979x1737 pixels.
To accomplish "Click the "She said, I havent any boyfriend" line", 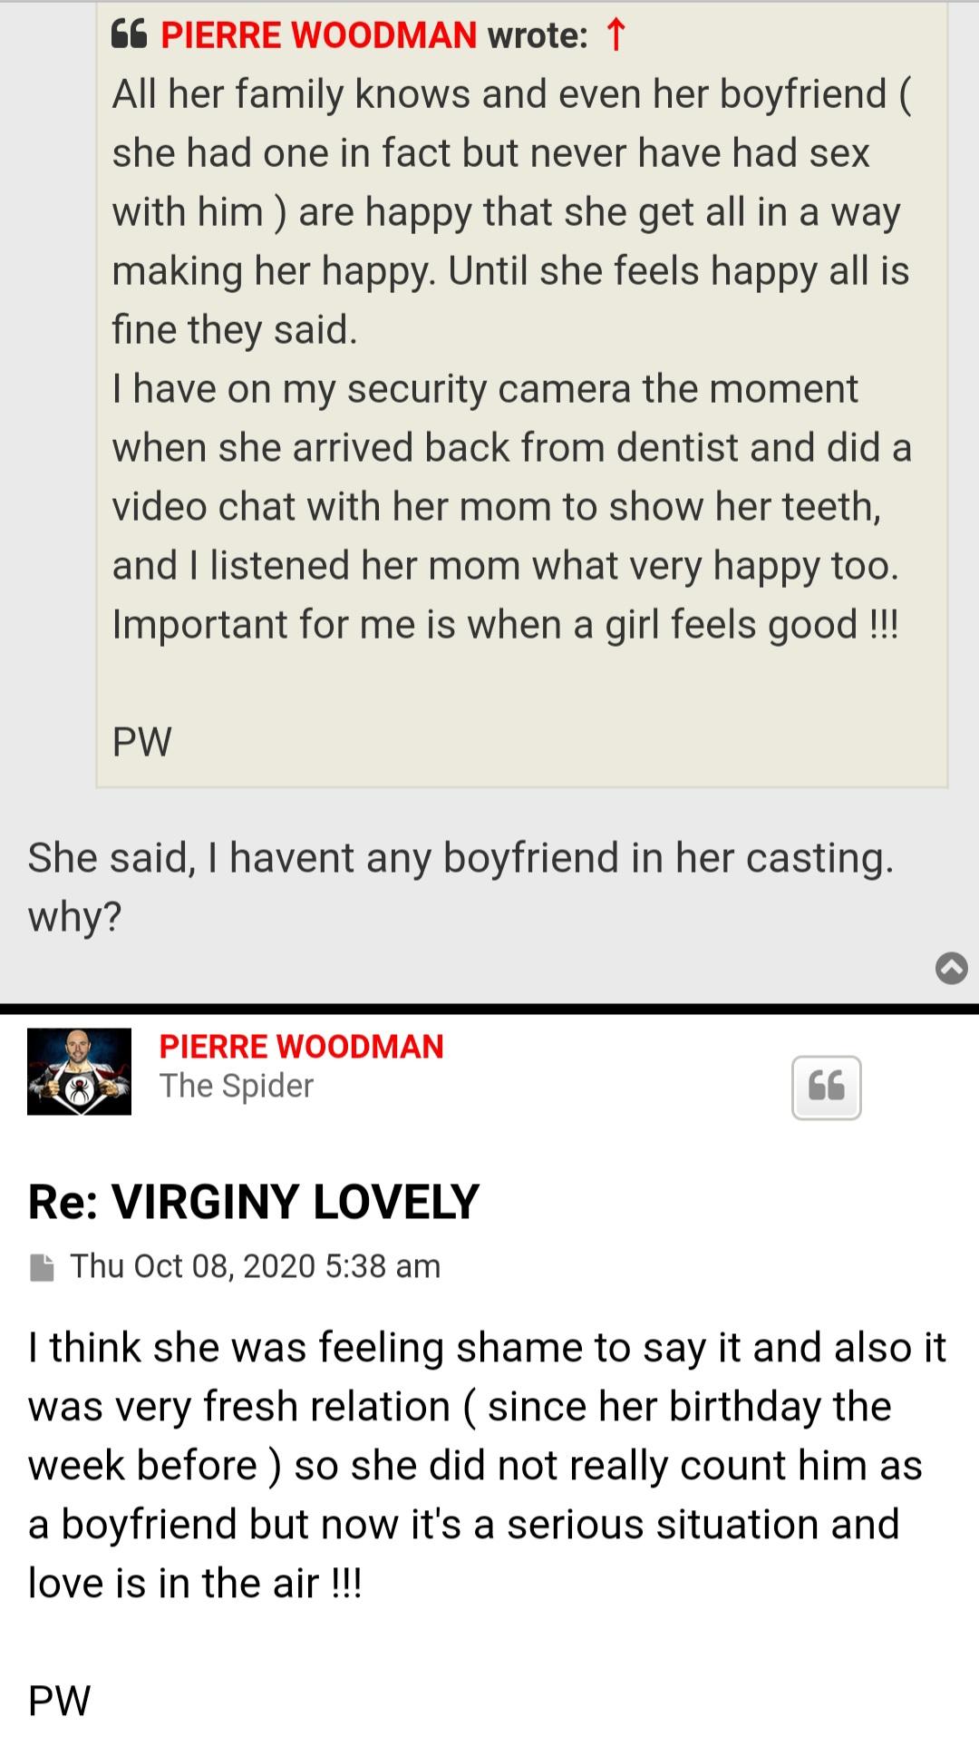I will pos(460,858).
